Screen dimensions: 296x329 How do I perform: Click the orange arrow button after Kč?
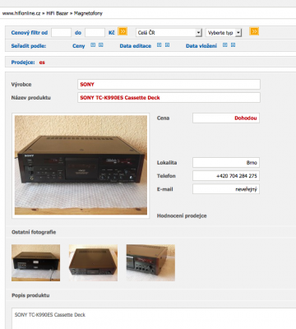click(123, 31)
